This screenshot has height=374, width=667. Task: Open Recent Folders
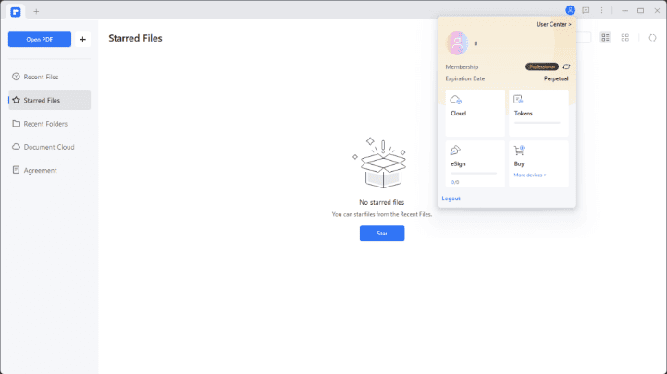pyautogui.click(x=49, y=124)
